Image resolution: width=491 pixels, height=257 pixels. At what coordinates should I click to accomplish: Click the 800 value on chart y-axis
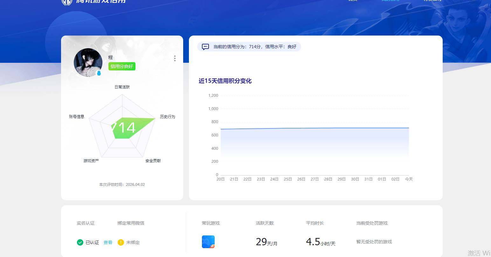pyautogui.click(x=215, y=122)
